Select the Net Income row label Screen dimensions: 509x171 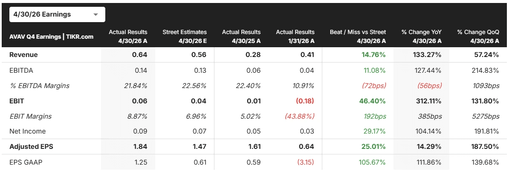click(27, 131)
